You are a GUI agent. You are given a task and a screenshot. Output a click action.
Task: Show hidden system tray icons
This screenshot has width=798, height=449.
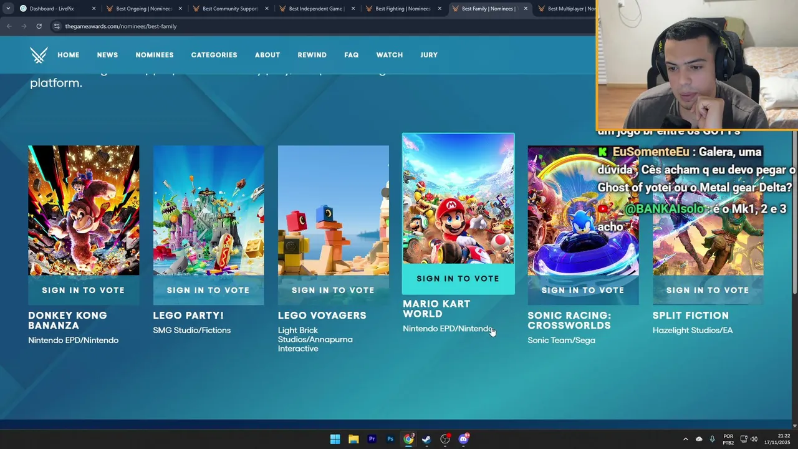(x=685, y=439)
